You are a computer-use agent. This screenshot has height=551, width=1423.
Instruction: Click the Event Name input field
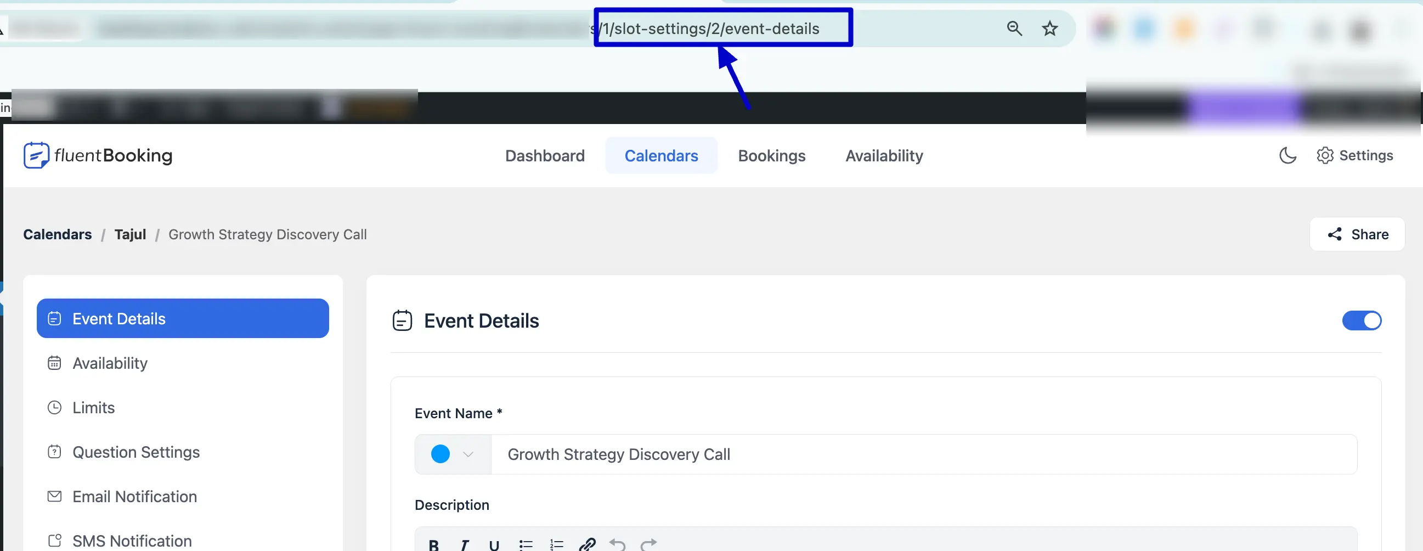924,454
